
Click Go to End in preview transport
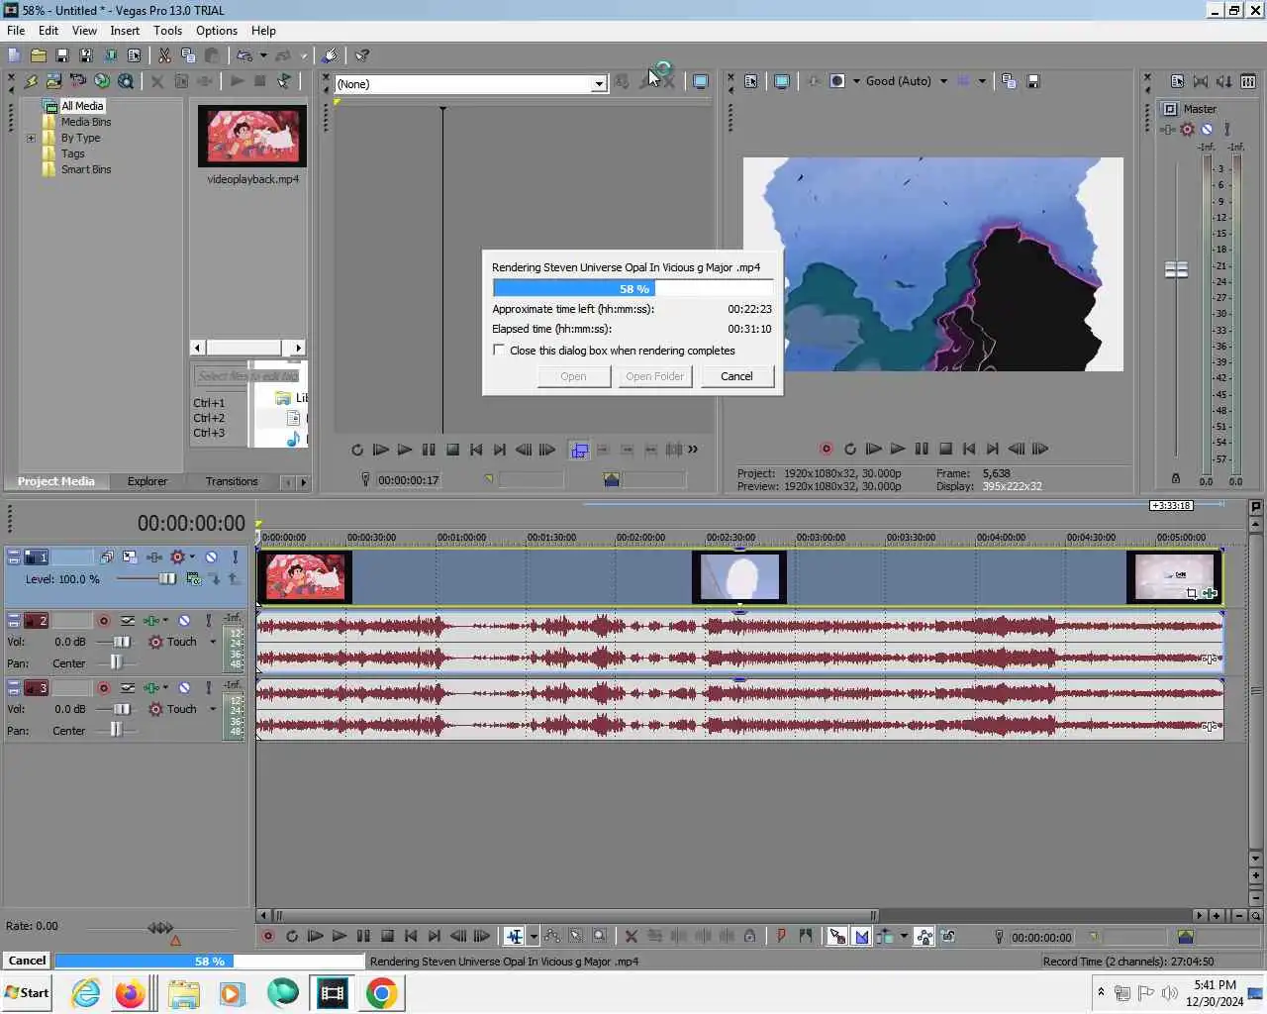click(x=993, y=449)
